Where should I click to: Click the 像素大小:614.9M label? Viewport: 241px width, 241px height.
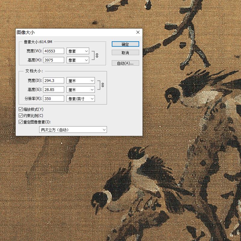pos(38,42)
